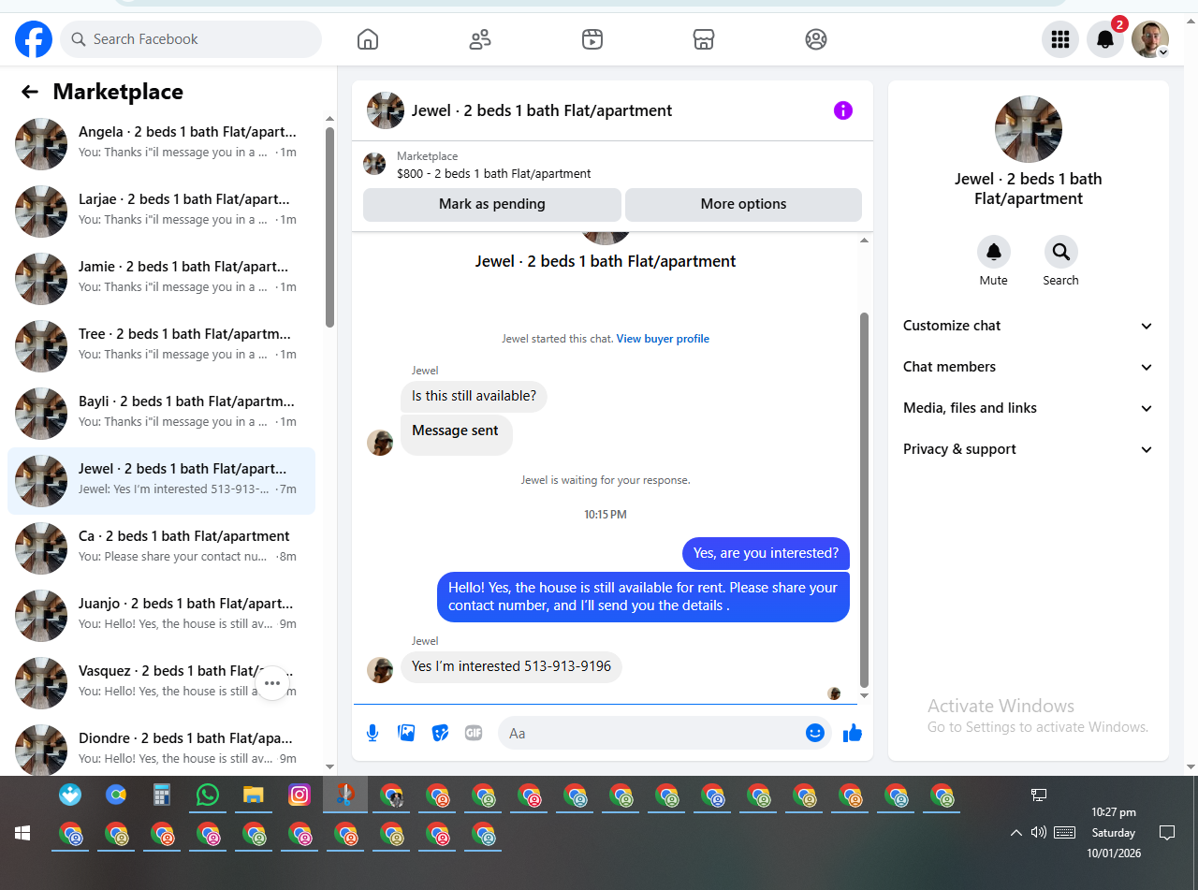Open the Angela conversation in the list
The height and width of the screenshot is (890, 1198).
pyautogui.click(x=161, y=144)
